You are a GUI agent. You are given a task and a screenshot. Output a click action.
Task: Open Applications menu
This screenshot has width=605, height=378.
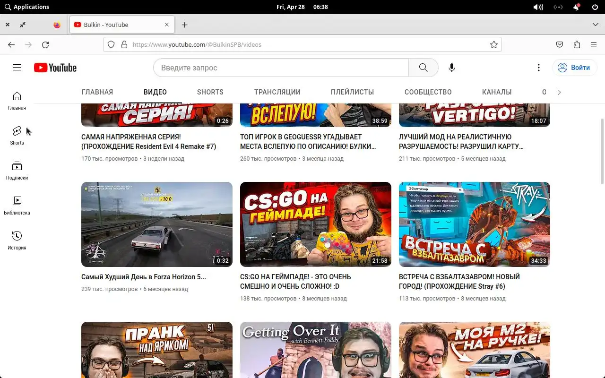click(27, 7)
